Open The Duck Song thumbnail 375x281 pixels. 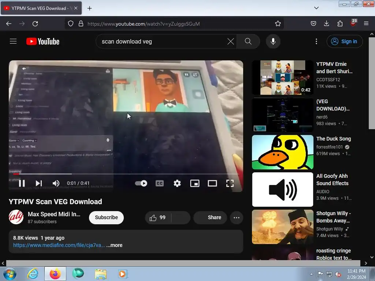(x=282, y=152)
